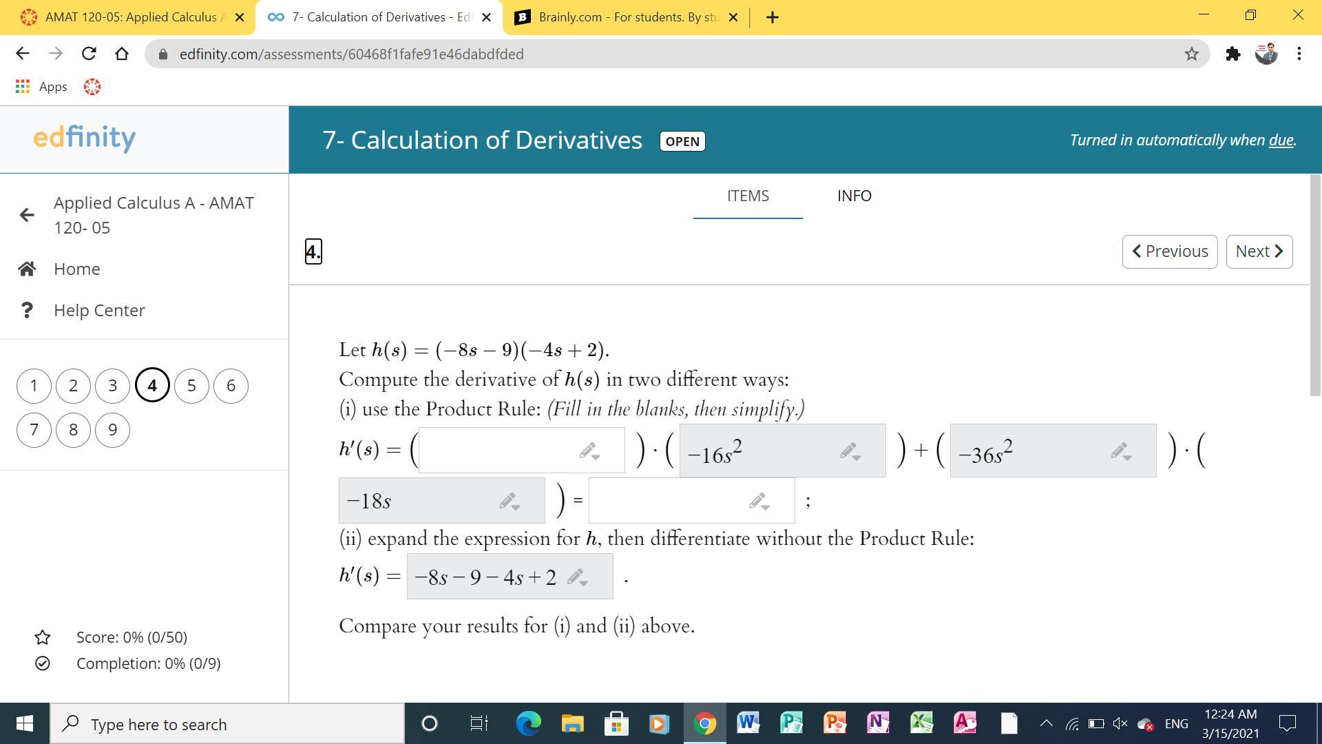Go to question 5 circle
The height and width of the screenshot is (744, 1322).
tap(191, 386)
